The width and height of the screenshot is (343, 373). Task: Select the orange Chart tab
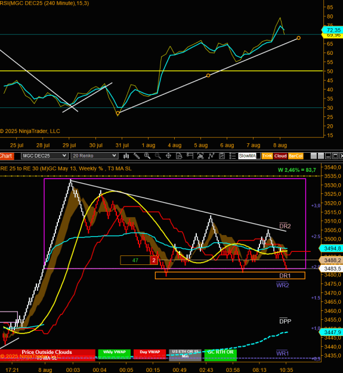coord(7,156)
